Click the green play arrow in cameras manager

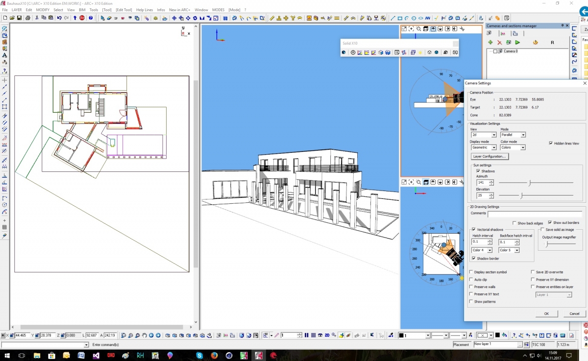tap(517, 43)
